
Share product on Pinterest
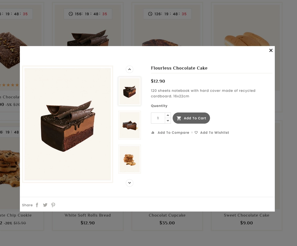coord(53,205)
